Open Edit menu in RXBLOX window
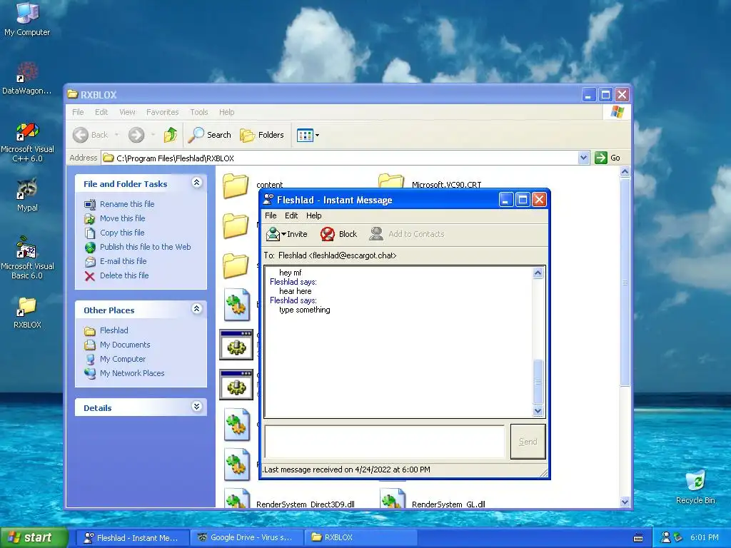The width and height of the screenshot is (731, 548). pos(101,112)
